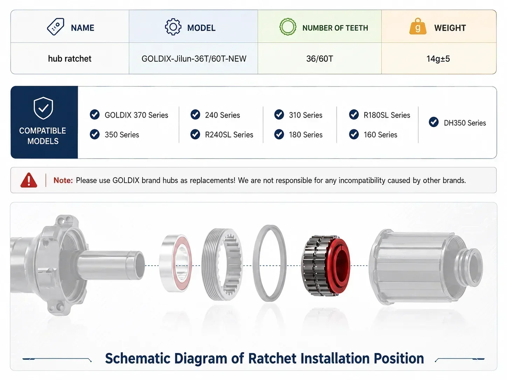Viewport: 507px width, 380px height.
Task: Click the red warning triangle icon
Action: (29, 180)
